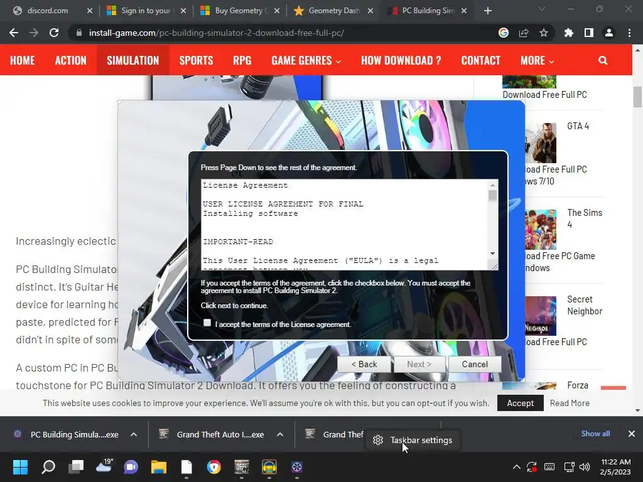Image resolution: width=643 pixels, height=482 pixels.
Task: Click Show all downloads
Action: click(595, 434)
